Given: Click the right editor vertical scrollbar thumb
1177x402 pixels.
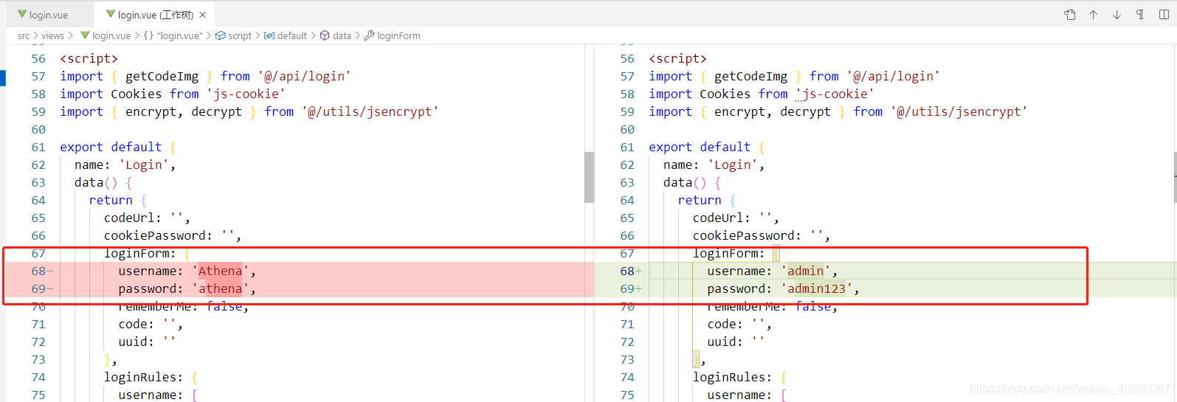Looking at the screenshot, I should pos(1174,177).
